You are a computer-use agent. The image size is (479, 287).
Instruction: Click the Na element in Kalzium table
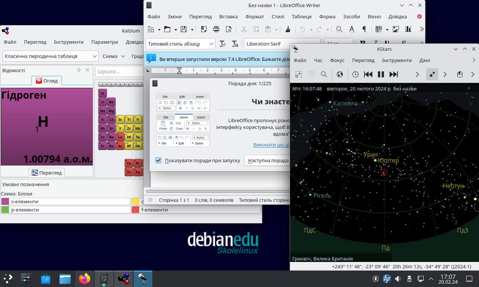pos(103,111)
